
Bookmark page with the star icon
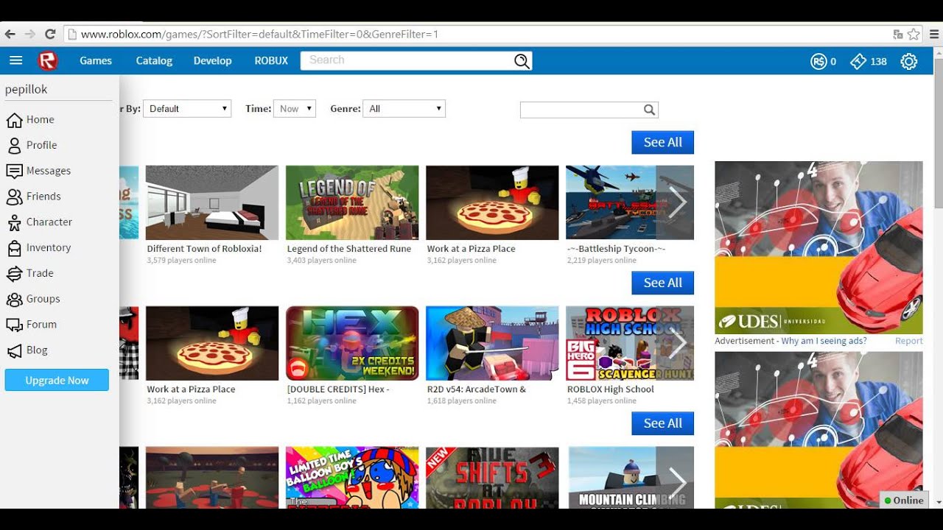coord(914,34)
